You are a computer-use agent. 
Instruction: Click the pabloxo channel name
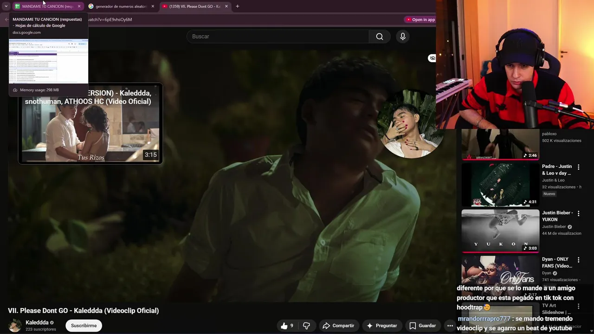click(549, 134)
